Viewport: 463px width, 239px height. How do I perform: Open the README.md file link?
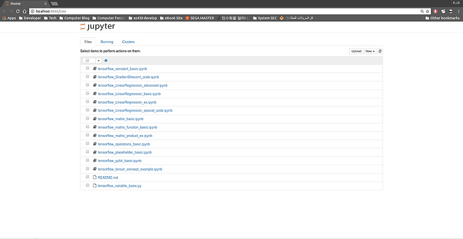tap(108, 177)
